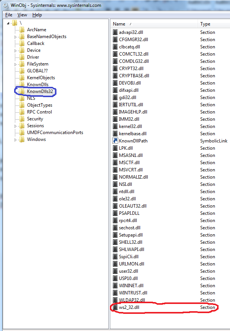The height and width of the screenshot is (331, 230).
Task: Click the Callback folder icon
Action: (x=22, y=43)
